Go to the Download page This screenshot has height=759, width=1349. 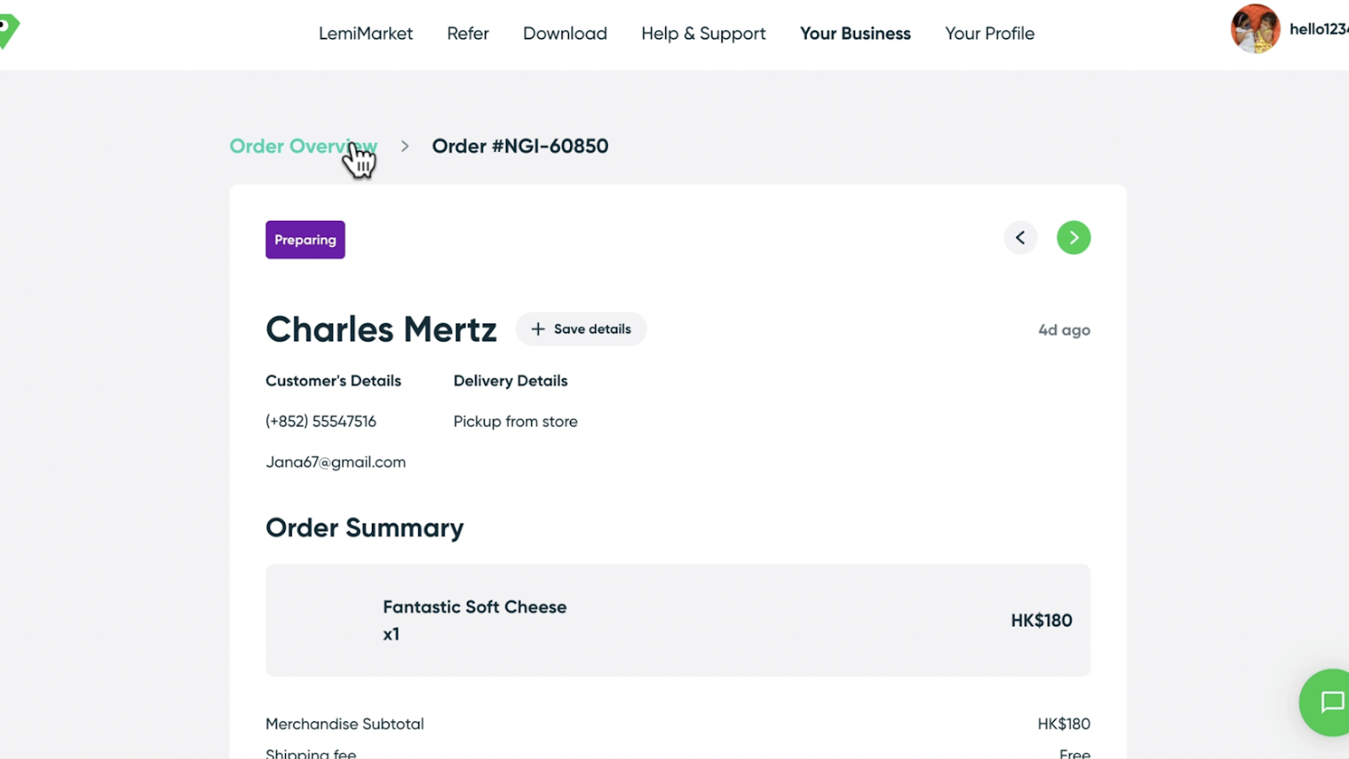pos(565,34)
